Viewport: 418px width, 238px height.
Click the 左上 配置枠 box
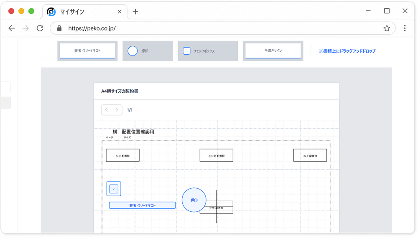(x=122, y=155)
